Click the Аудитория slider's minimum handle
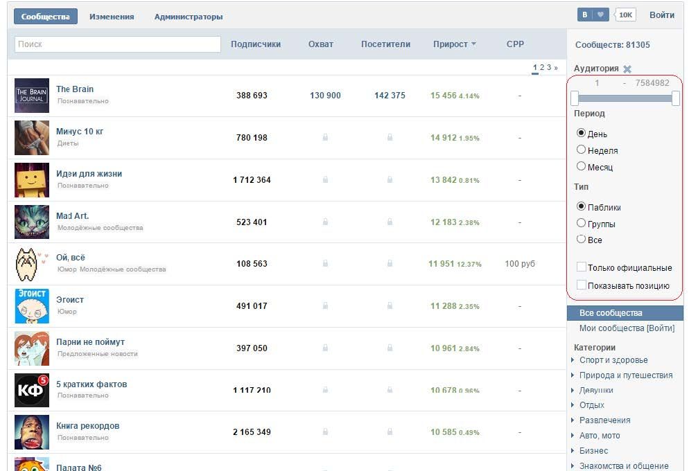 pos(575,98)
